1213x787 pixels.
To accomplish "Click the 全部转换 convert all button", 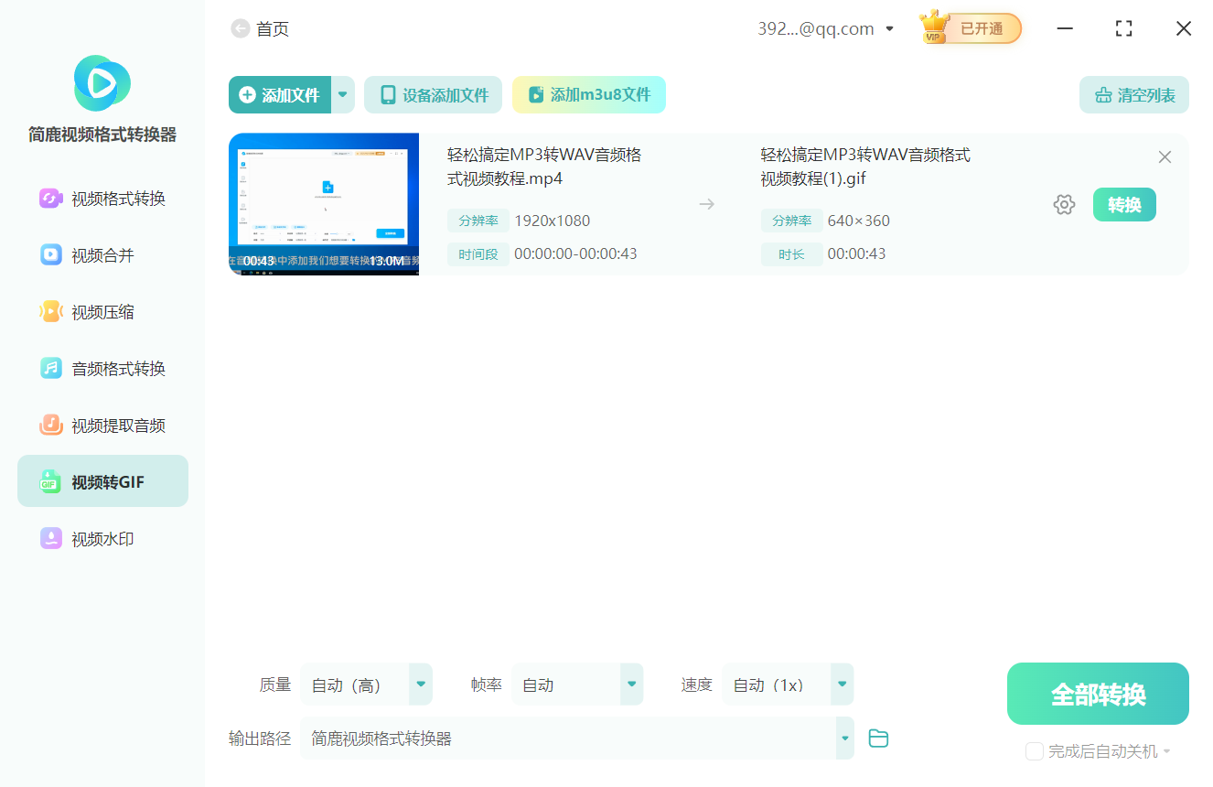I will coord(1097,693).
